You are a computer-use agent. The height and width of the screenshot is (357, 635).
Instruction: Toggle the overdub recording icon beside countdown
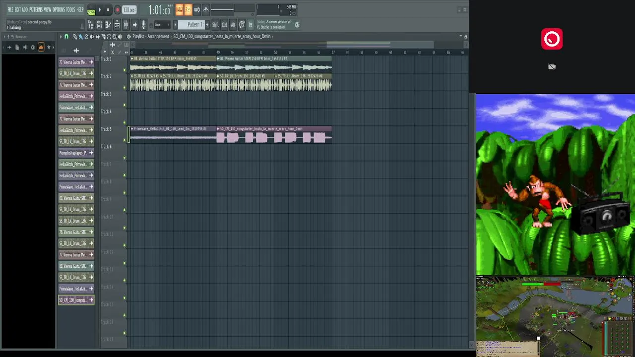[x=197, y=9]
